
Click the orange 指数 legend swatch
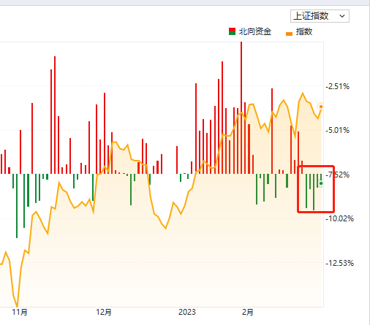[289, 34]
